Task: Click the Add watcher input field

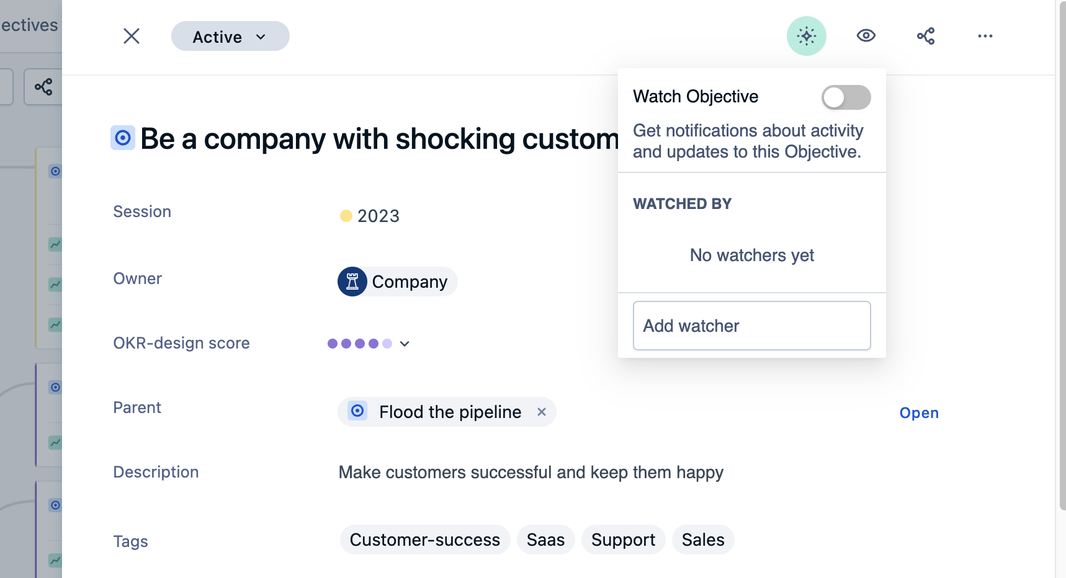Action: 751,326
